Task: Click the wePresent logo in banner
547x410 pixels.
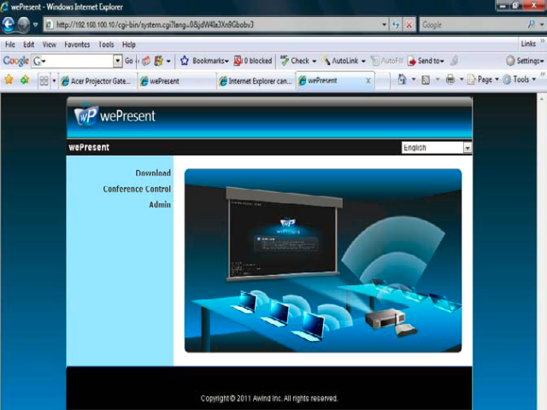Action: click(115, 115)
